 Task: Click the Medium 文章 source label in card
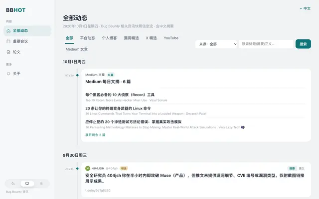pos(95,75)
